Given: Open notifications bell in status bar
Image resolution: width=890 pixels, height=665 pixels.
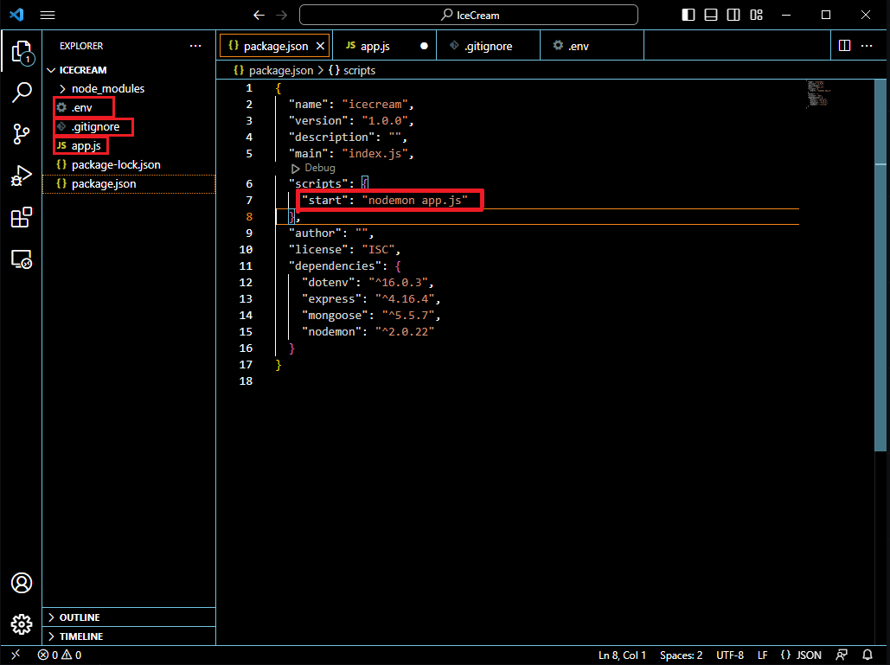Looking at the screenshot, I should click(x=868, y=655).
